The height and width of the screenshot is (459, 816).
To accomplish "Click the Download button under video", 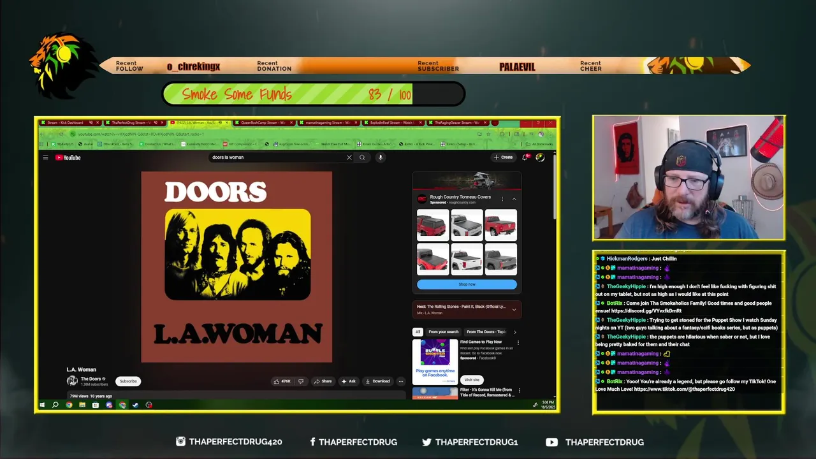I will point(377,381).
